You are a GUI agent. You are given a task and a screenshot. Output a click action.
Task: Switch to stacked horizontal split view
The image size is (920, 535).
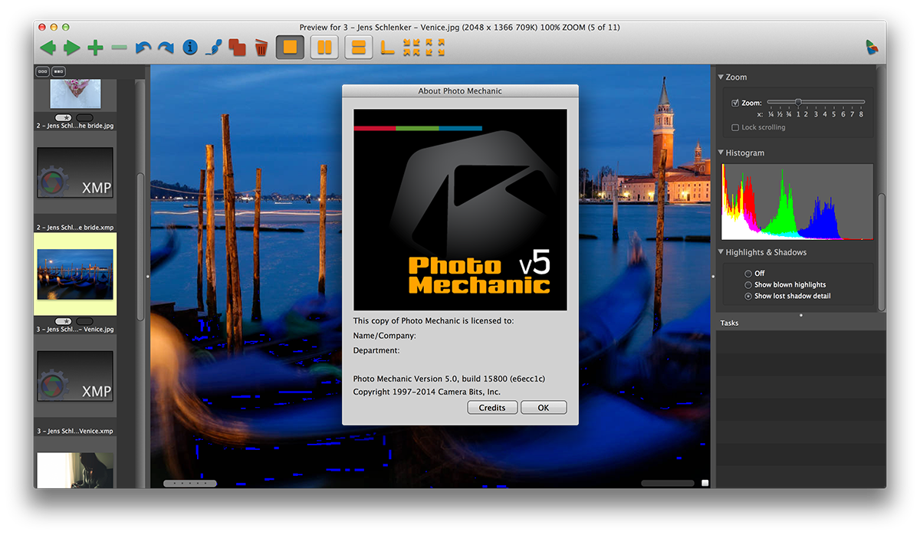[358, 48]
